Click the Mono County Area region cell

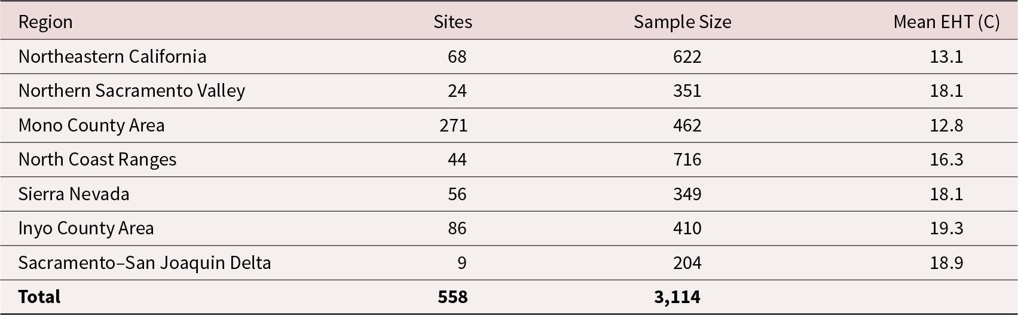[91, 126]
